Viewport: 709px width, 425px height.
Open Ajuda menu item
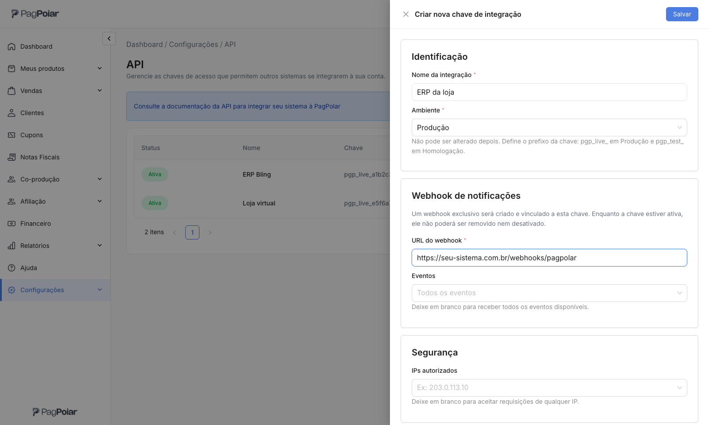[x=55, y=268]
